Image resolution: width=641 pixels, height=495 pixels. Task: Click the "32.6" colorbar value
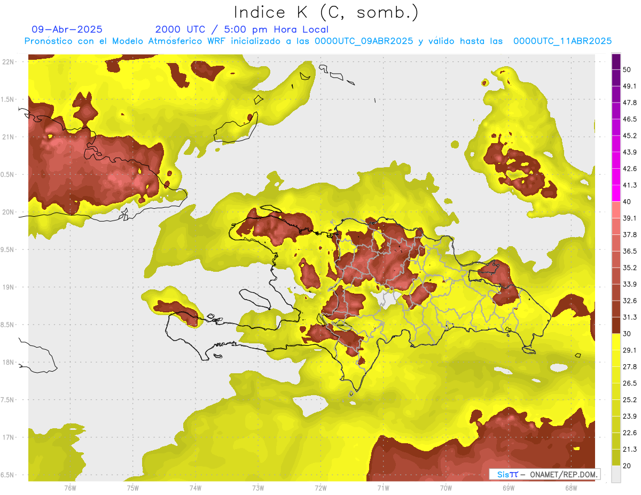(630, 301)
